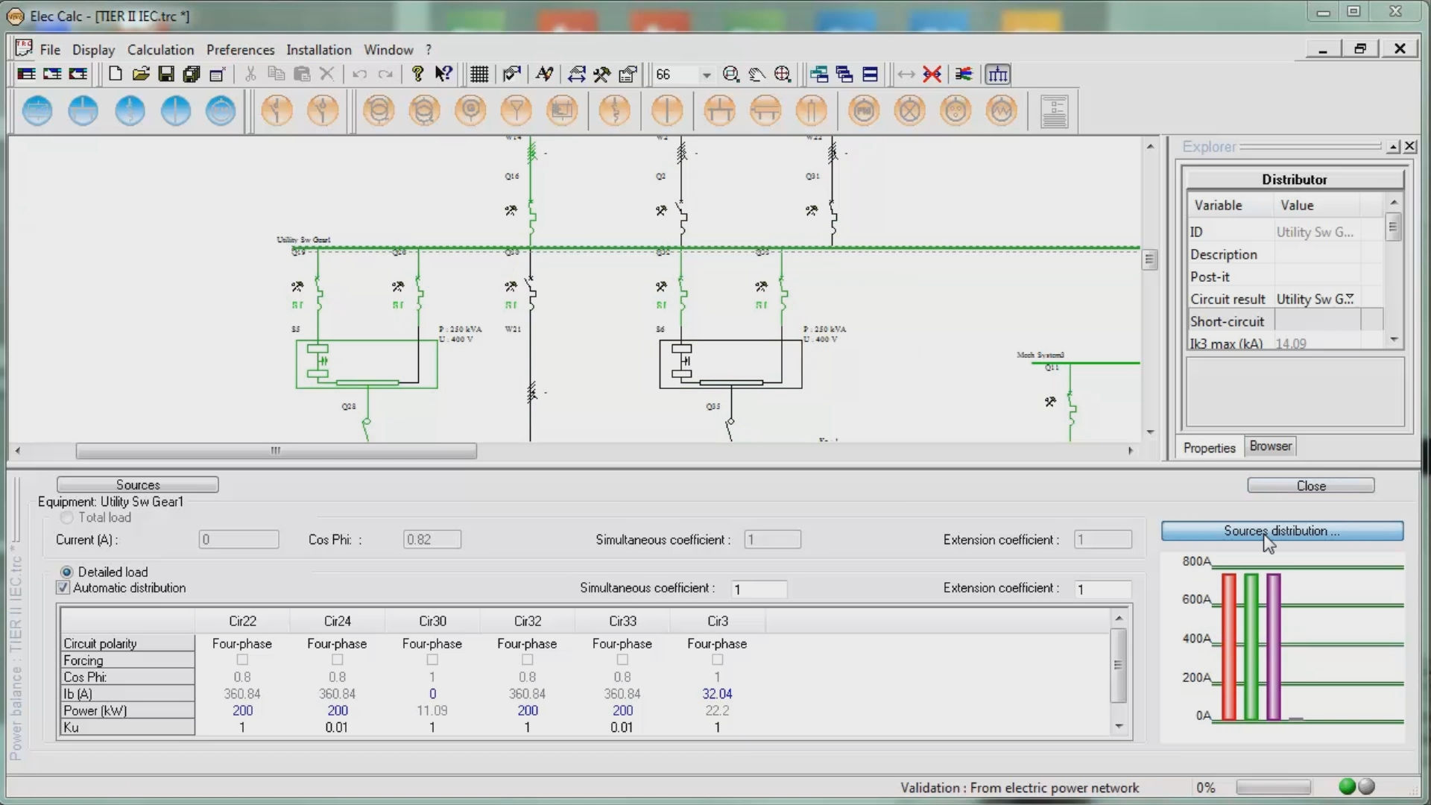Click the Sources button
Viewport: 1431px width, 805px height.
tap(137, 484)
